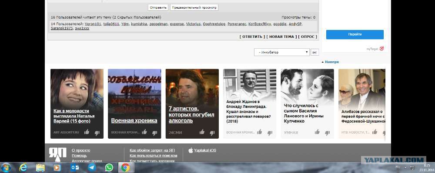This screenshot has width=435, height=173.
Task: Thumbs down the Василий Лановой son article
Action: tap(328, 133)
